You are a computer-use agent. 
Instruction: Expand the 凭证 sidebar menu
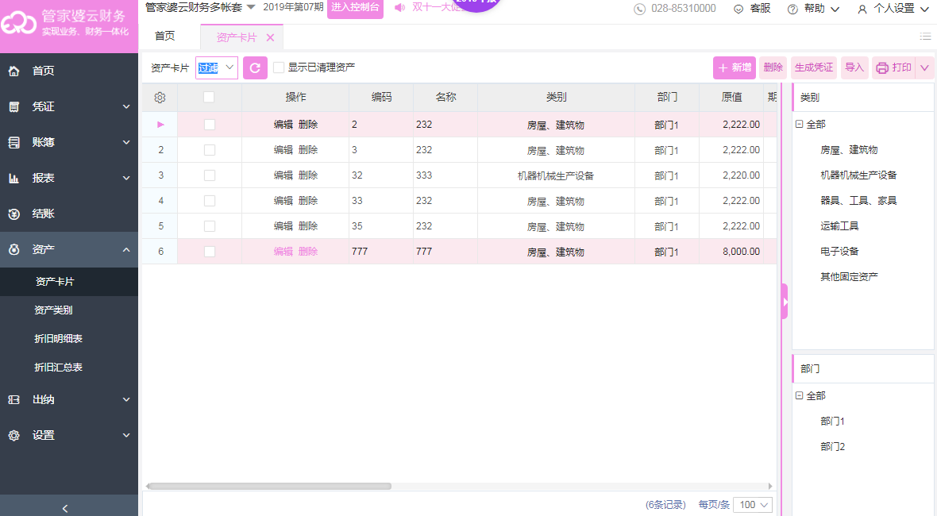(x=126, y=107)
